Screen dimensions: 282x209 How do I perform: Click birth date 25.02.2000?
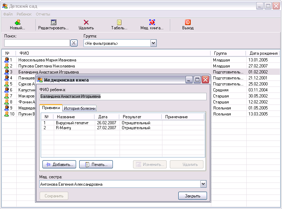point(258,84)
